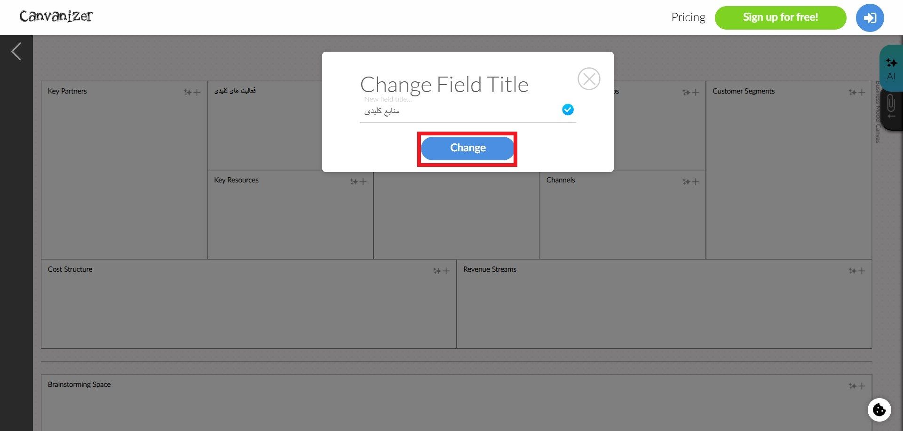The image size is (903, 431).
Task: Click the AI sparkle icon in Key Resources
Action: (x=354, y=181)
